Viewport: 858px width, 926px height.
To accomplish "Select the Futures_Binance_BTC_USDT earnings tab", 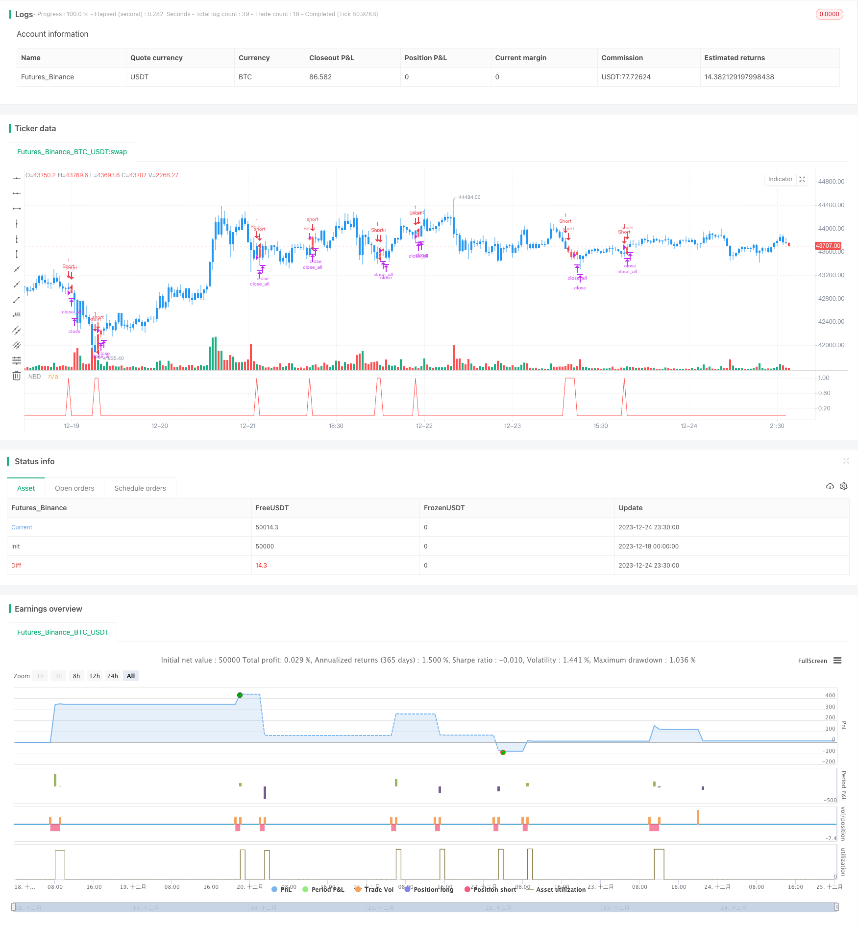I will click(63, 632).
